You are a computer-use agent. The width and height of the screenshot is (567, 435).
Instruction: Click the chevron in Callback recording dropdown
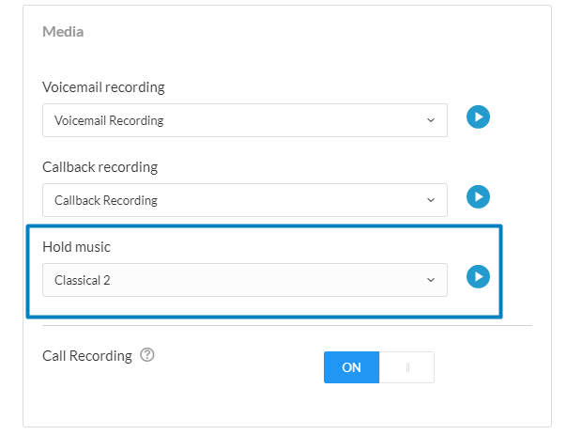[431, 200]
